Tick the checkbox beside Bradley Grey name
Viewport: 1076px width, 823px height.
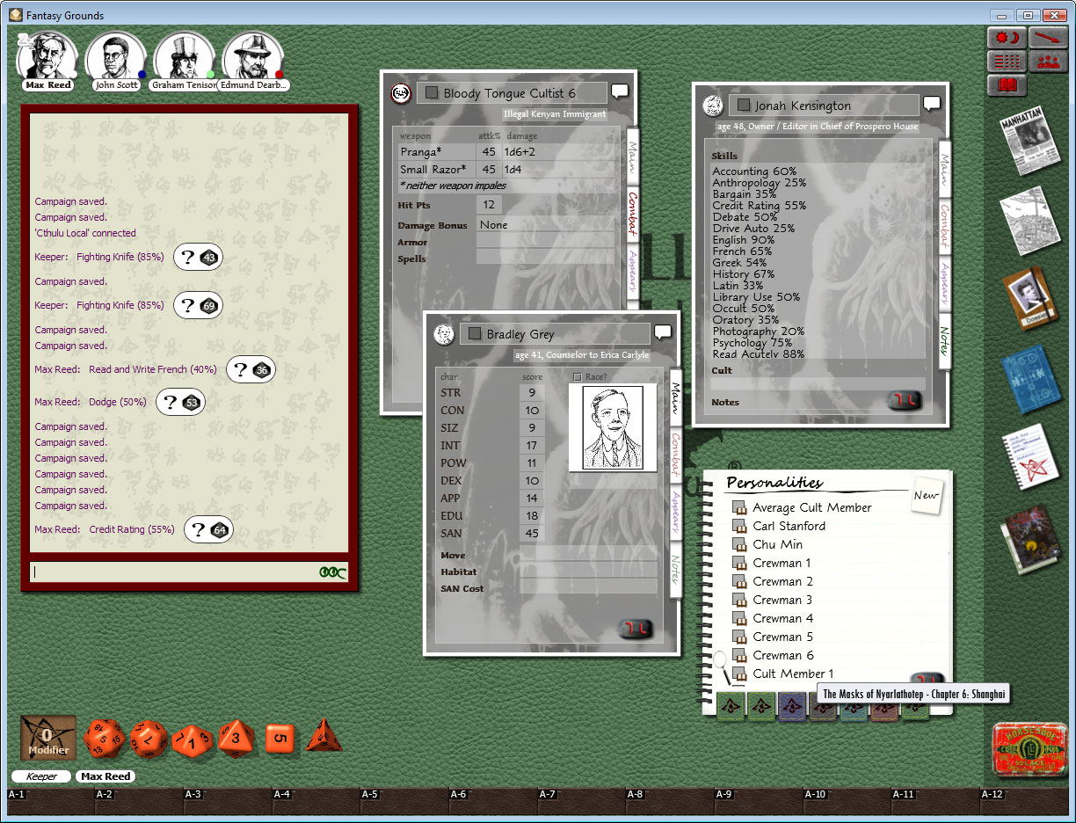[x=475, y=334]
